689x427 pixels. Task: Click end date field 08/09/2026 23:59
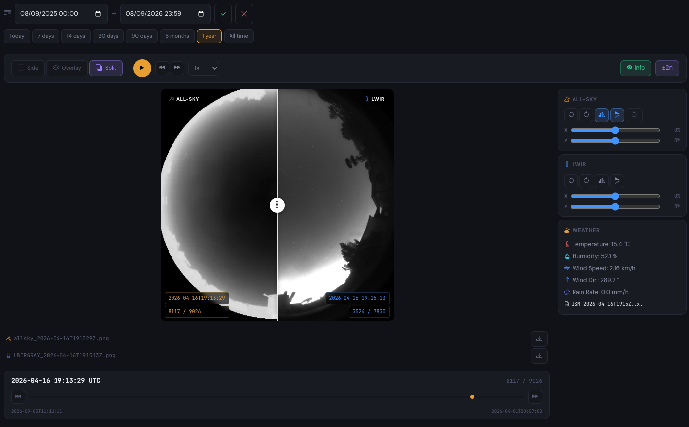pos(166,14)
